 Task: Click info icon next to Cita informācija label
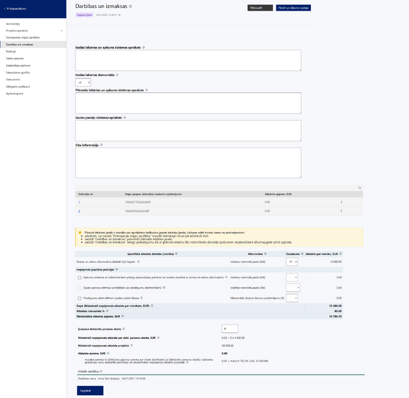(101, 145)
